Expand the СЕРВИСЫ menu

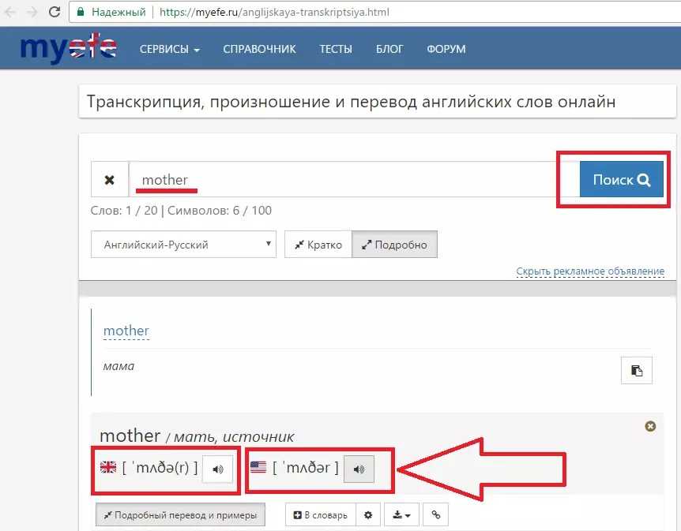[169, 49]
